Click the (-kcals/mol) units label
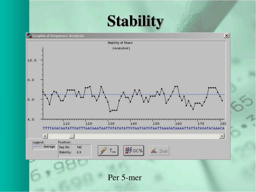 pyautogui.click(x=121, y=48)
